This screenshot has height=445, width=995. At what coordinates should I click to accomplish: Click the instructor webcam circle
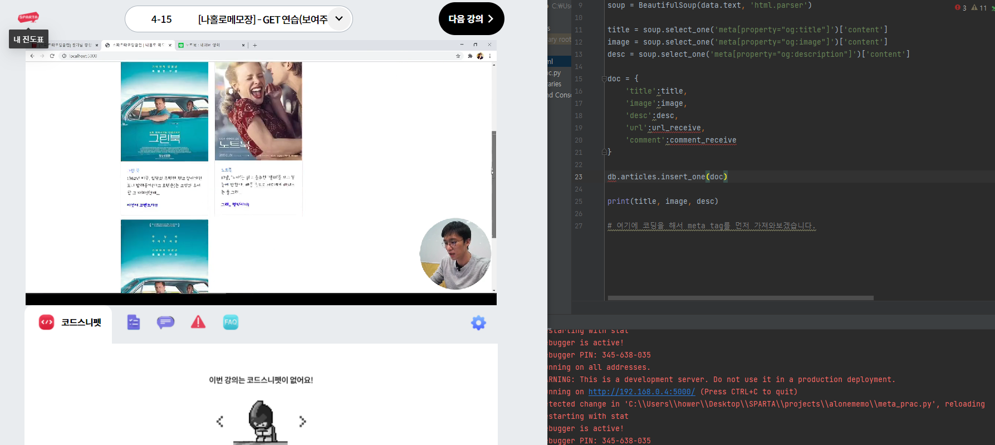click(455, 254)
